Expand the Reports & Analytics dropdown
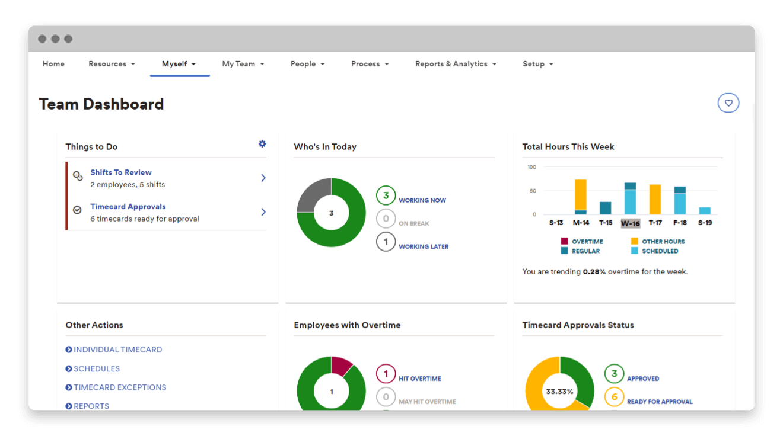The width and height of the screenshot is (783, 436). [456, 63]
